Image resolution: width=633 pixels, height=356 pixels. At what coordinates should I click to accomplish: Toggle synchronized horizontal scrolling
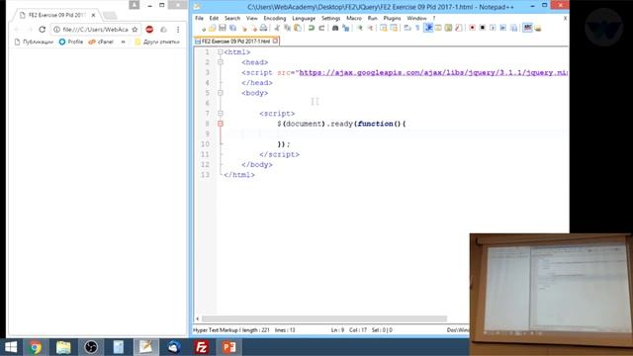pos(394,28)
